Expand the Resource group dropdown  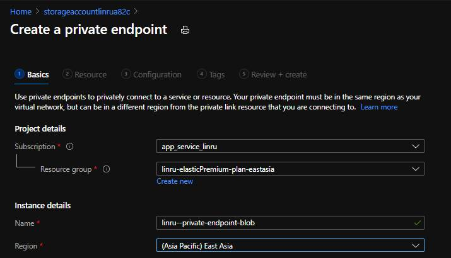[290, 169]
